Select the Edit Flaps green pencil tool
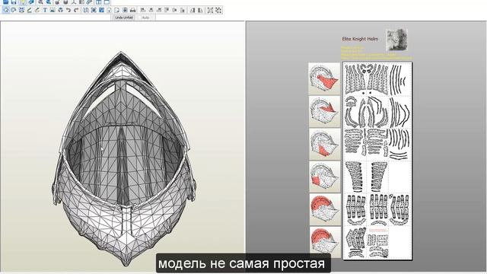The image size is (487, 274). point(29,10)
